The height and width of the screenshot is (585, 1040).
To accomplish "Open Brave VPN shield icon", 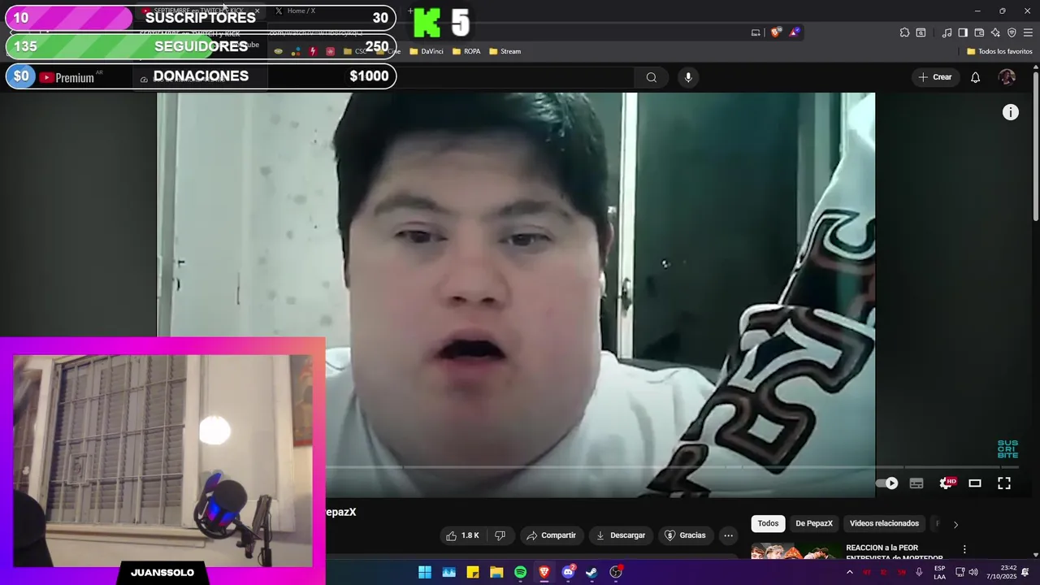I will [1012, 32].
